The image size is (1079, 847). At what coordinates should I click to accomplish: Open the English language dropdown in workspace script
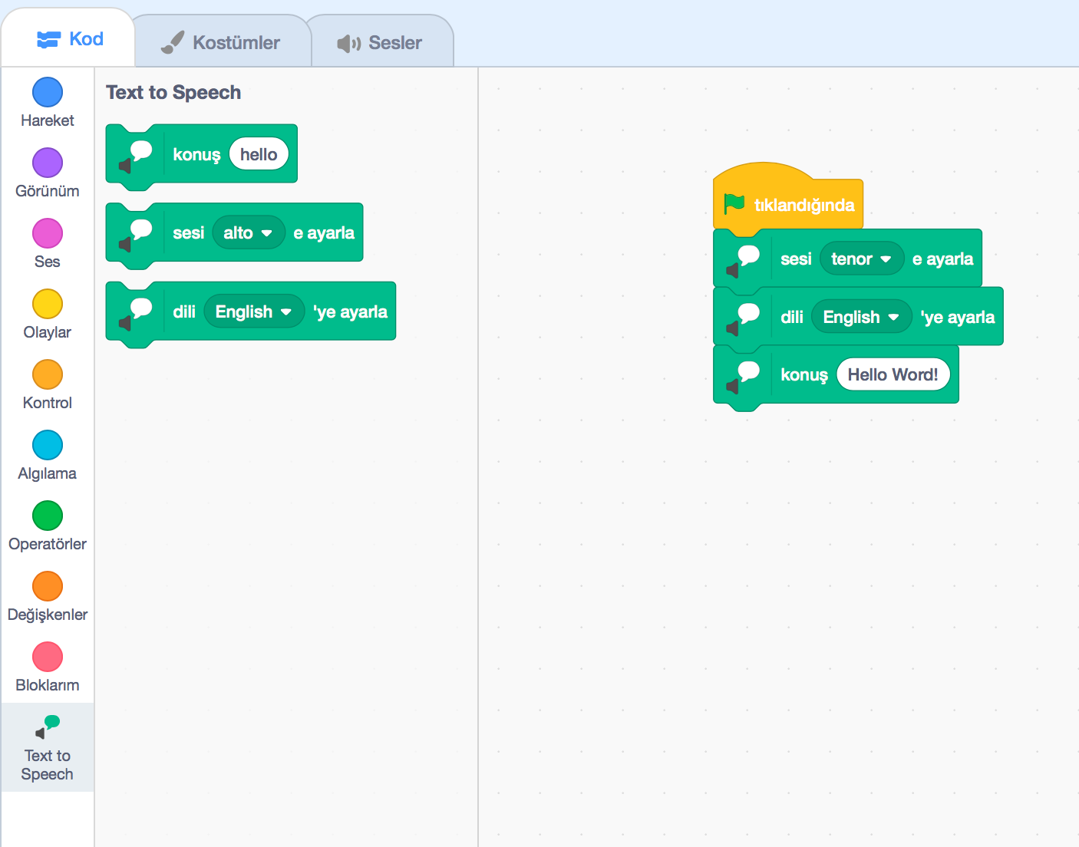pyautogui.click(x=862, y=317)
